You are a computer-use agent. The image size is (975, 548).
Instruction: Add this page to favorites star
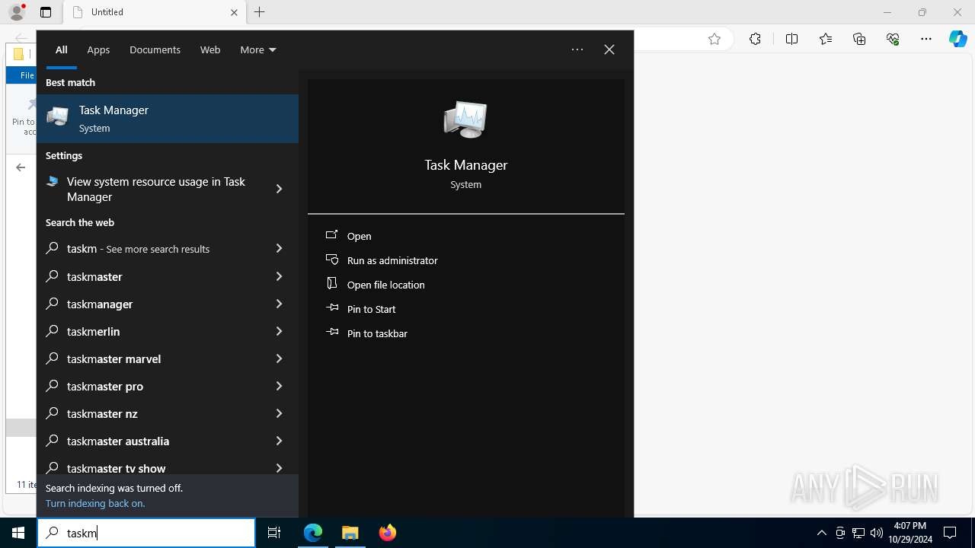(714, 40)
